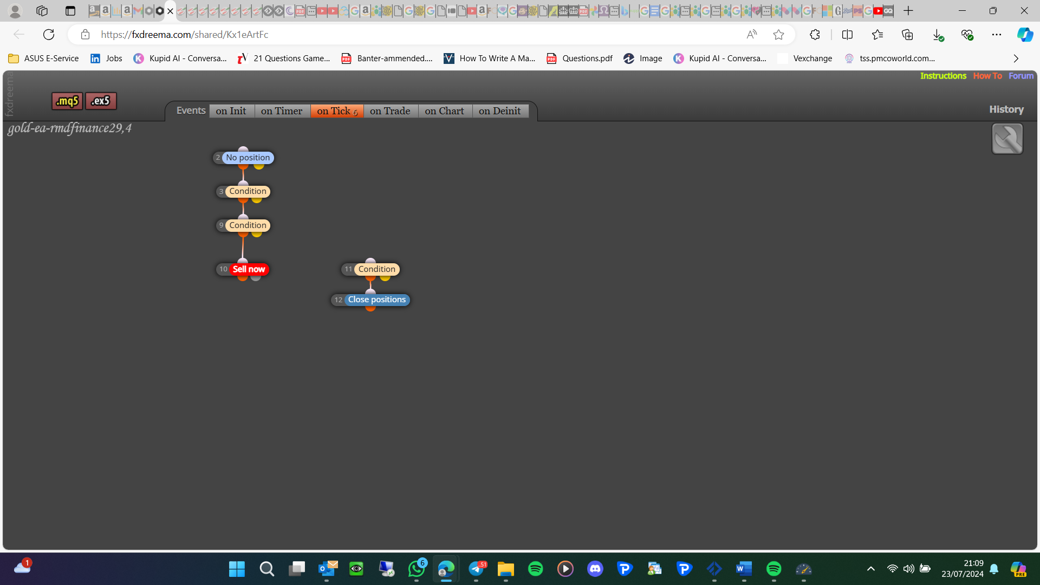Switch to the on Trade tab

tap(390, 111)
